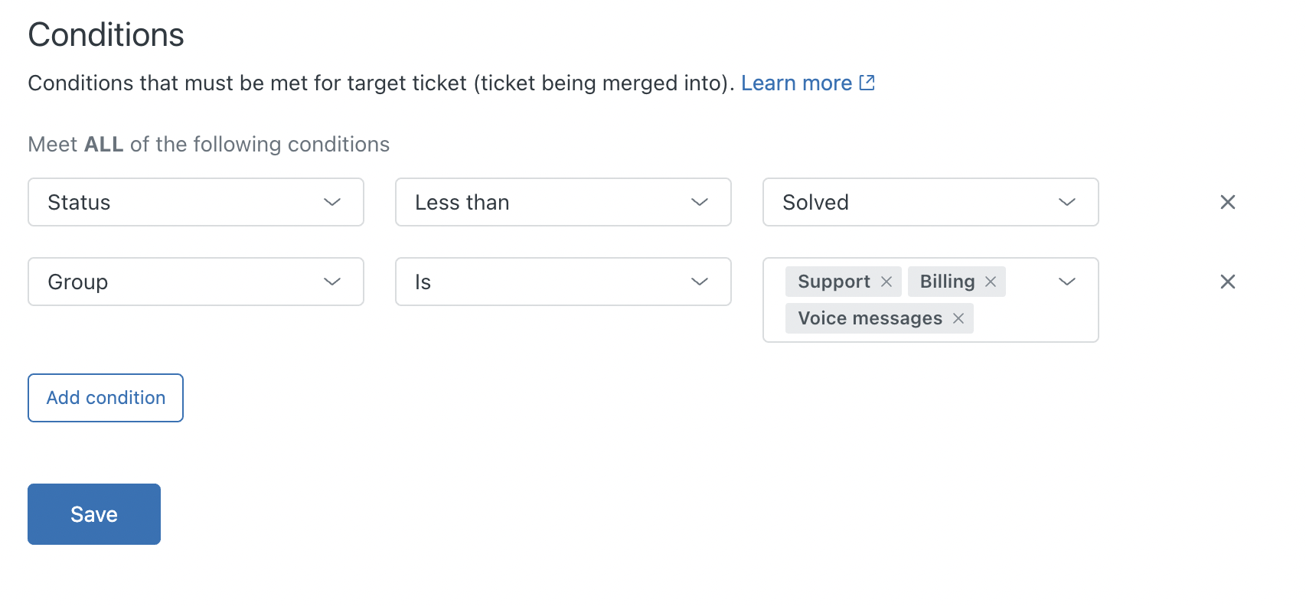Viewport: 1306px width, 606px height.
Task: Remove the Support tag from Group condition
Action: coord(886,282)
